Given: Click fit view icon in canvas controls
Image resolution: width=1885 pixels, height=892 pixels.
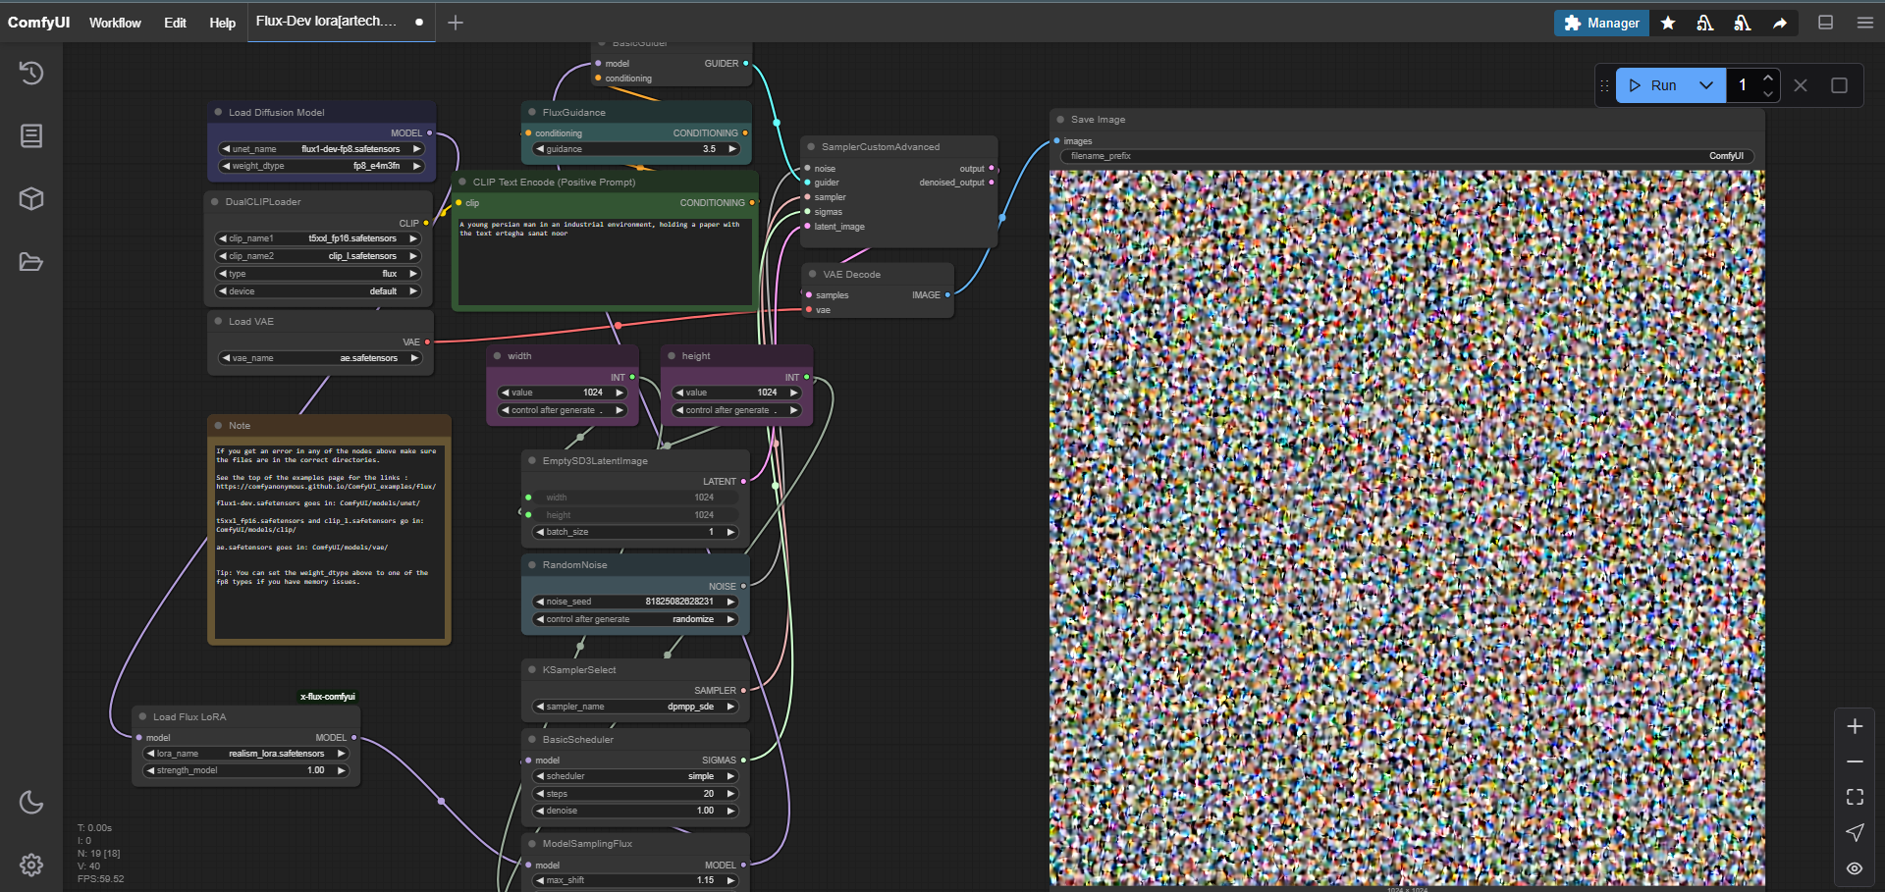Looking at the screenshot, I should 1855,797.
